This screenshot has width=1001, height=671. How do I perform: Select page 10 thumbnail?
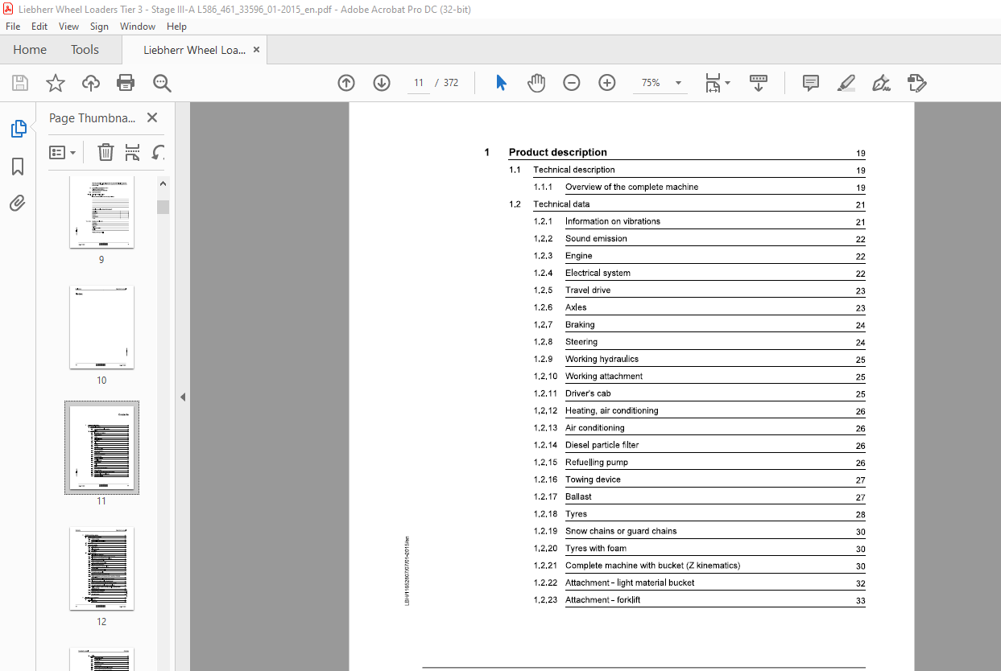pos(101,327)
